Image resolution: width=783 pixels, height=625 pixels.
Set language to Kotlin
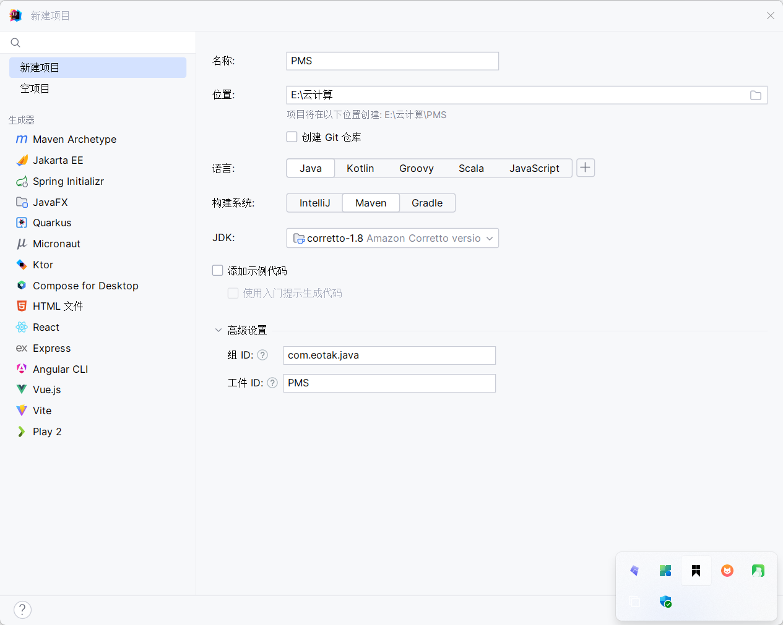coord(360,168)
